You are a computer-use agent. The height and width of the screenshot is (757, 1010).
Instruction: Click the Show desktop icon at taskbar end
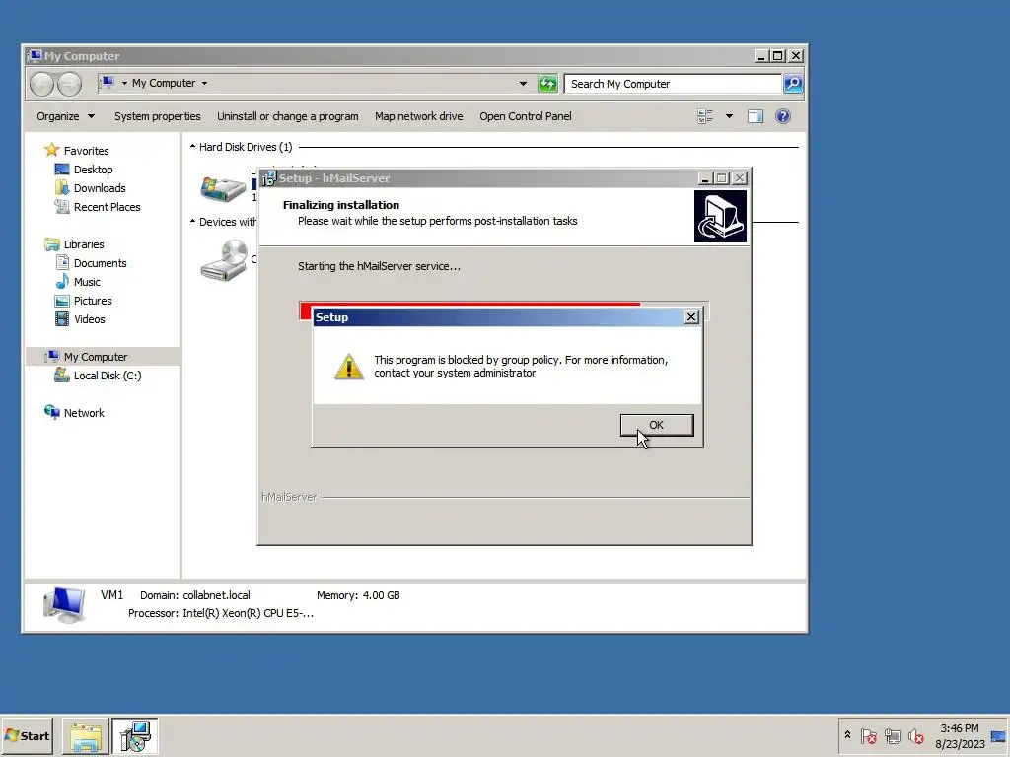coord(998,736)
